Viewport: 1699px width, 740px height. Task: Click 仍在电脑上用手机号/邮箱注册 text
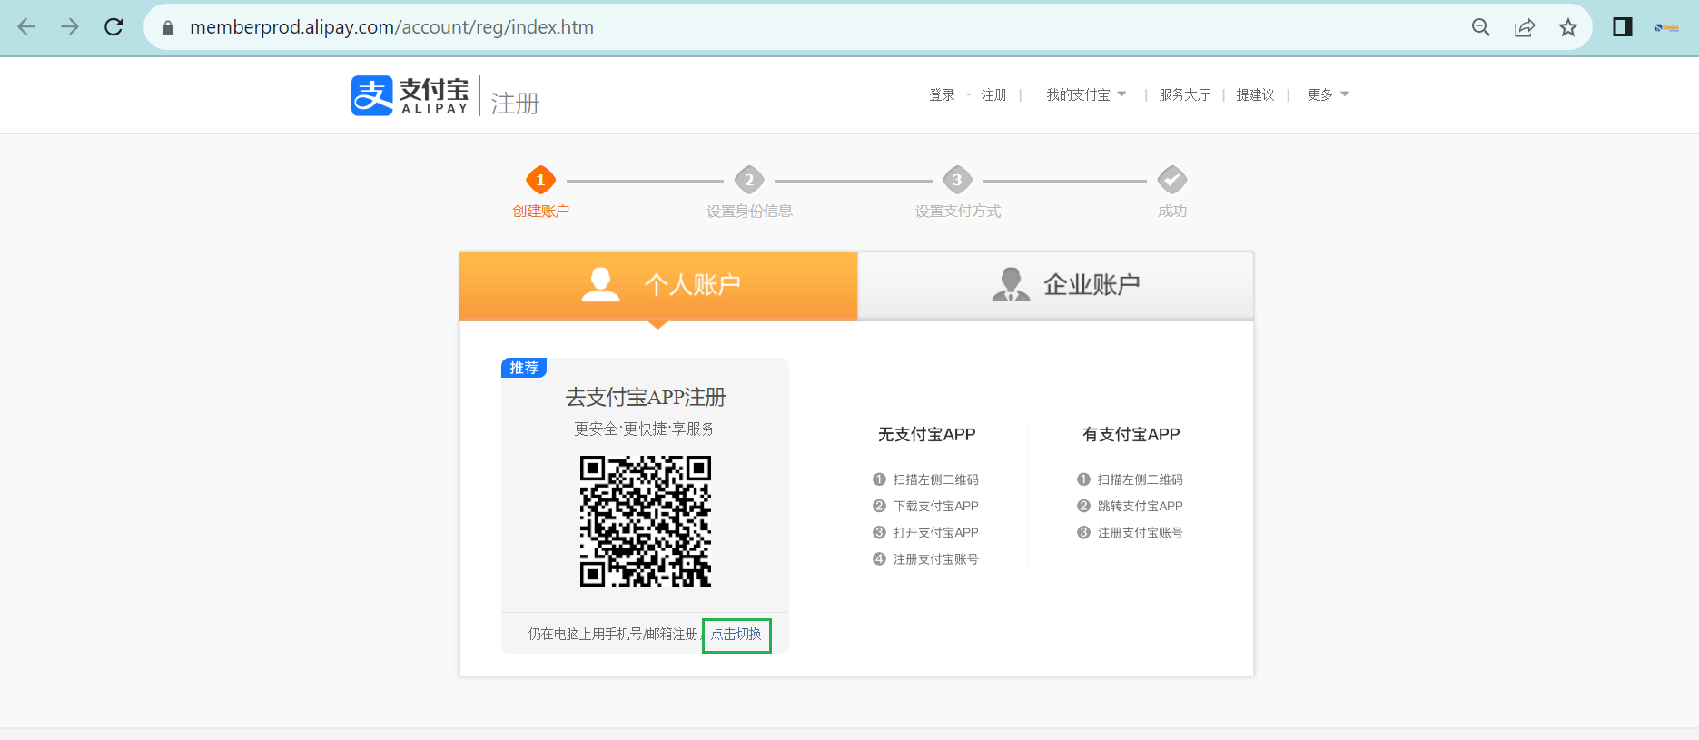(x=613, y=634)
